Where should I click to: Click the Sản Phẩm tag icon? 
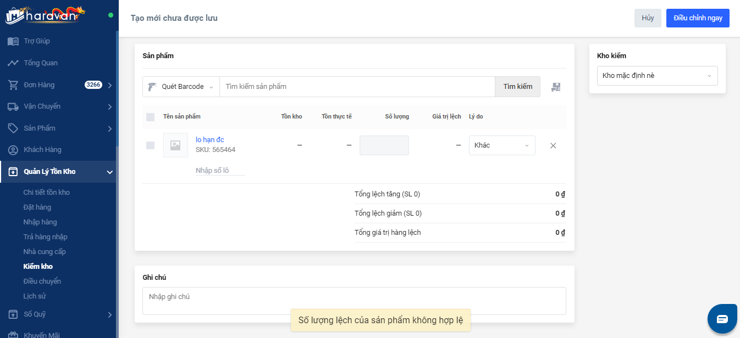point(13,128)
